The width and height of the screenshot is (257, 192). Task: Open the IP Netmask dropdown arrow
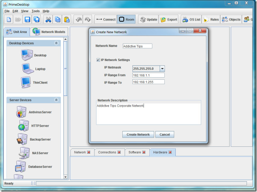162,69
